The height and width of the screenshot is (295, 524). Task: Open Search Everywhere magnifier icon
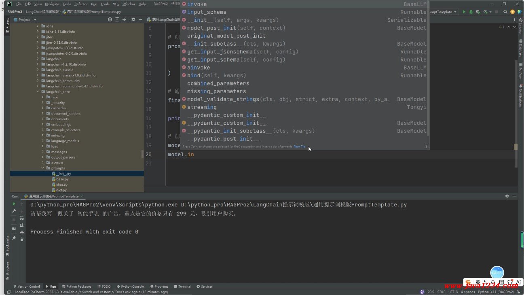505,12
